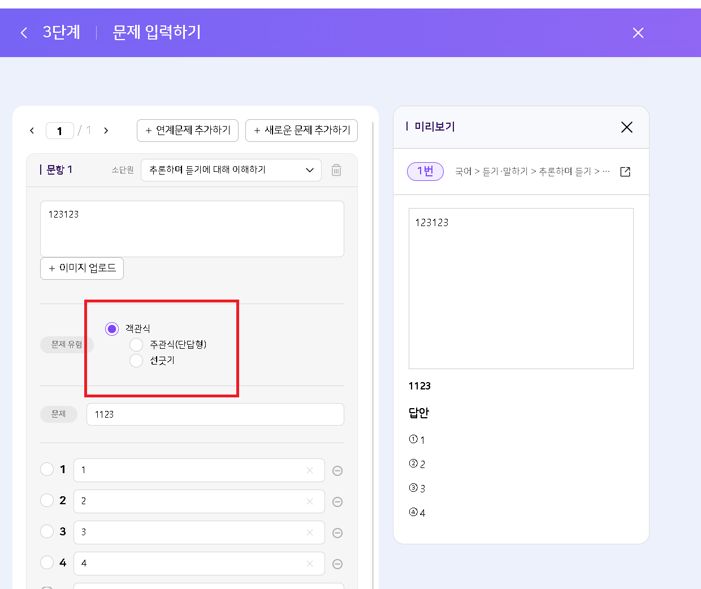Clear text of choice 2 with X
Viewport: 701px width, 589px height.
tap(310, 501)
